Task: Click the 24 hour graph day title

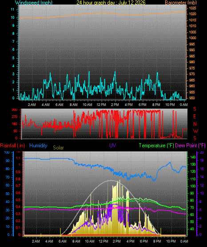Action: (111, 3)
